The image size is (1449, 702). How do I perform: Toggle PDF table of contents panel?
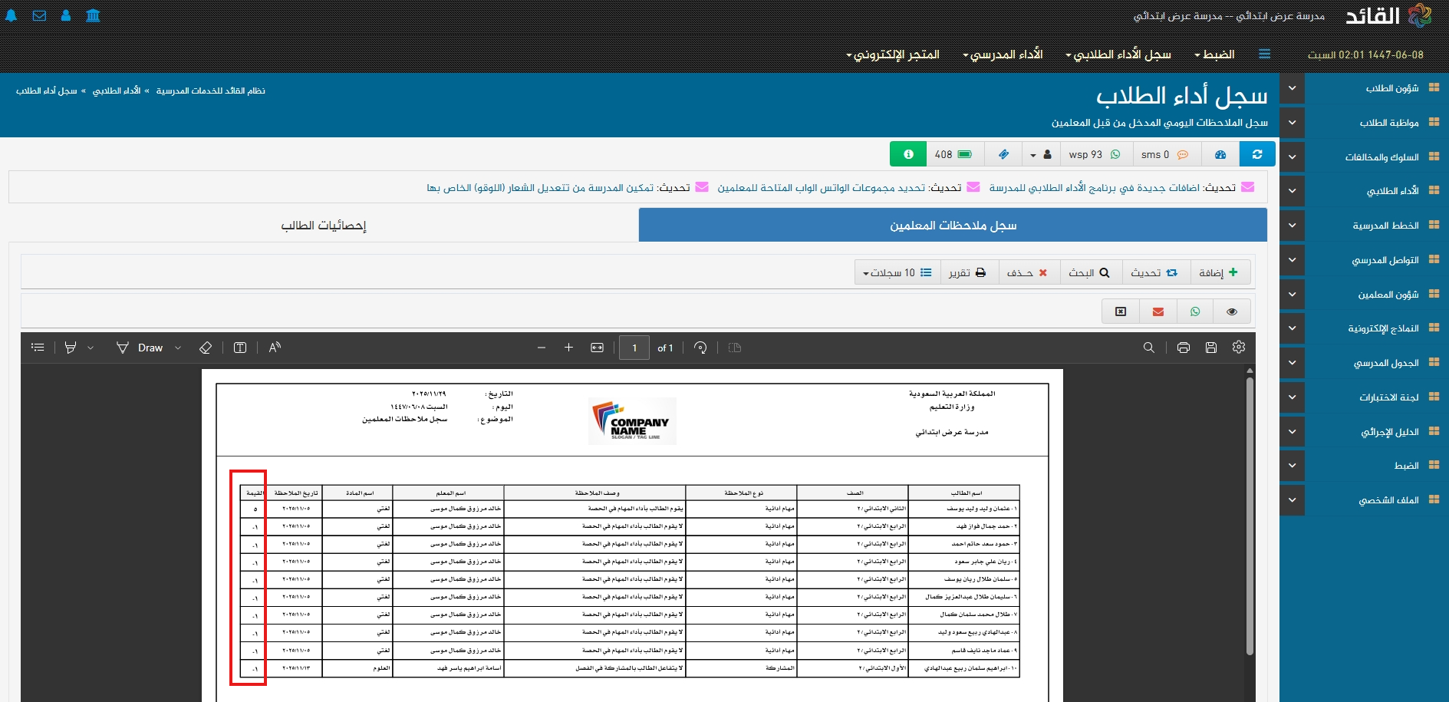38,348
